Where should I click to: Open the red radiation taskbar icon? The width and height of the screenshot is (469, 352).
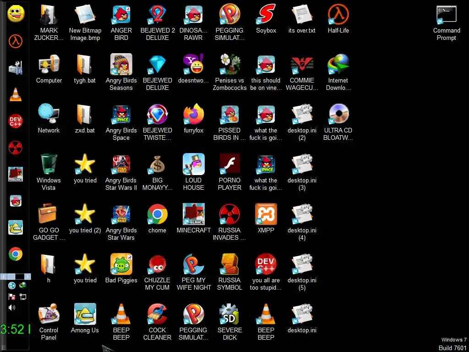(16, 148)
